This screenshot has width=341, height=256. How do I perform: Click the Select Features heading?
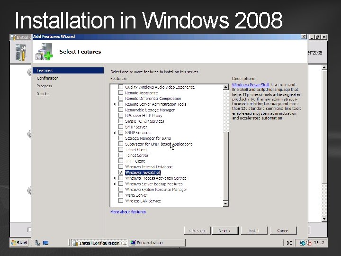80,52
